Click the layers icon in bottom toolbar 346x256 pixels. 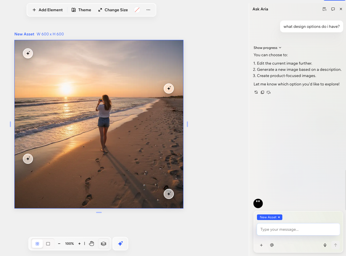103,244
